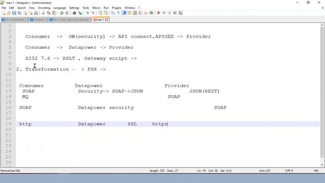Open the Language menu

pos(60,8)
